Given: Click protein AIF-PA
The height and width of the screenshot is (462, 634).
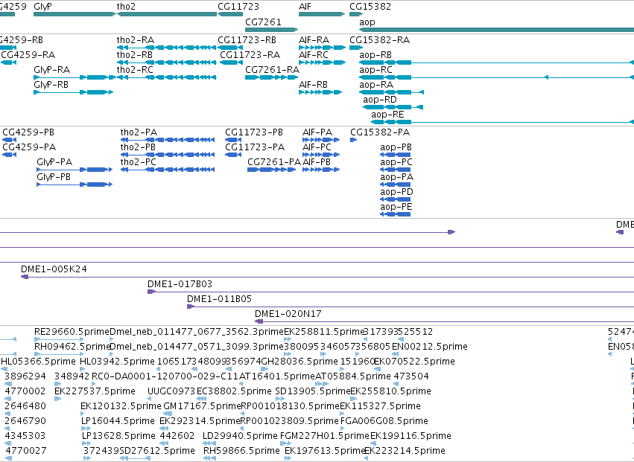Looking at the screenshot, I should coord(321,140).
